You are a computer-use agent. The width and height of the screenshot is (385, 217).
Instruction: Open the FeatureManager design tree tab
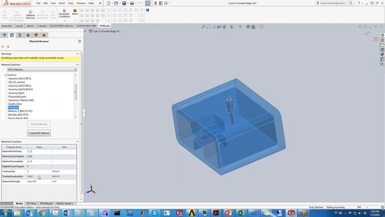click(4, 35)
